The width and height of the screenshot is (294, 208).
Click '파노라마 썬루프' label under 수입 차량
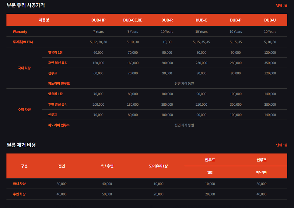(x=59, y=125)
